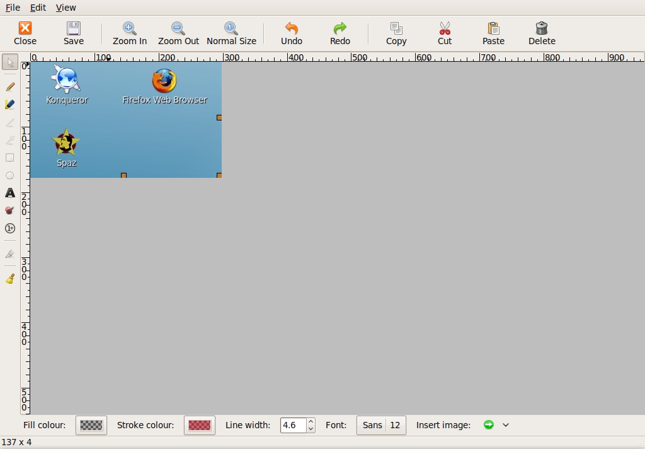Open the Fill colour picker

(x=91, y=425)
